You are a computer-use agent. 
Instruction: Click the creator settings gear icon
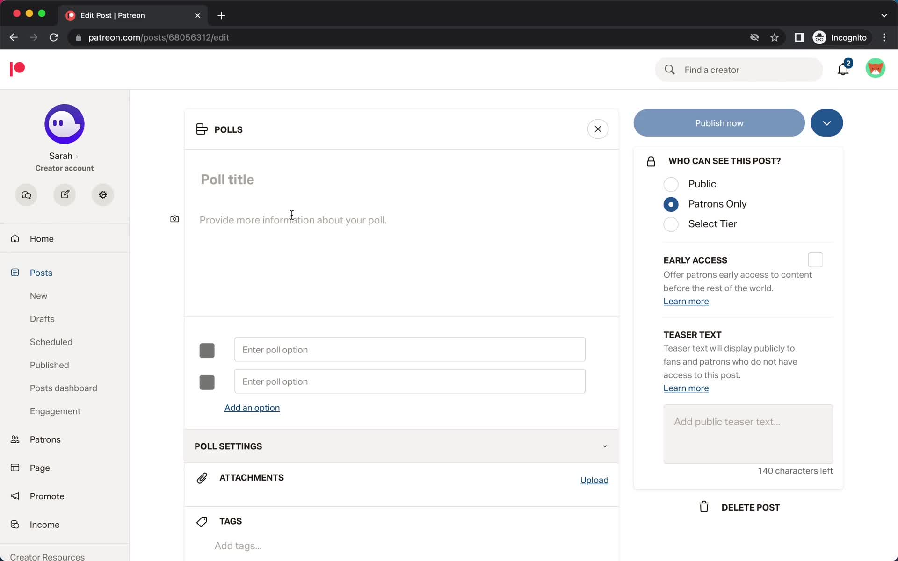[x=103, y=194]
